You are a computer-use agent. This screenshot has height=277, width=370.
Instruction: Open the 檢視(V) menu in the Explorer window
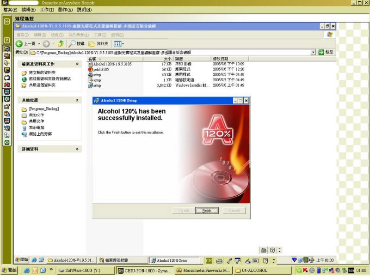(57, 35)
